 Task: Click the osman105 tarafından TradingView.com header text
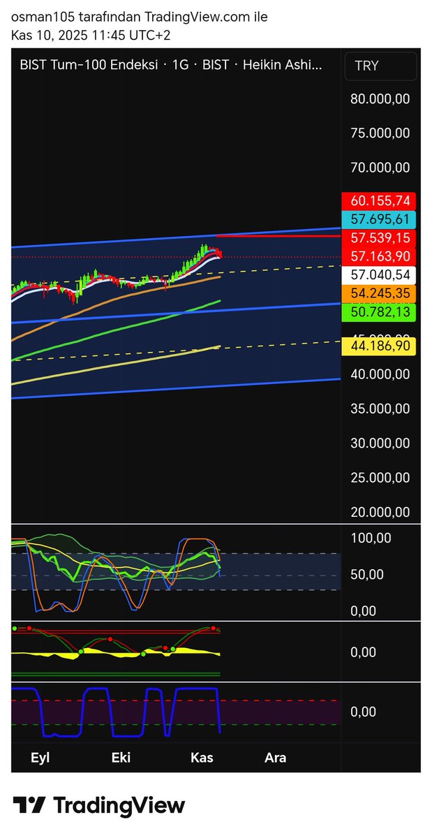click(138, 17)
